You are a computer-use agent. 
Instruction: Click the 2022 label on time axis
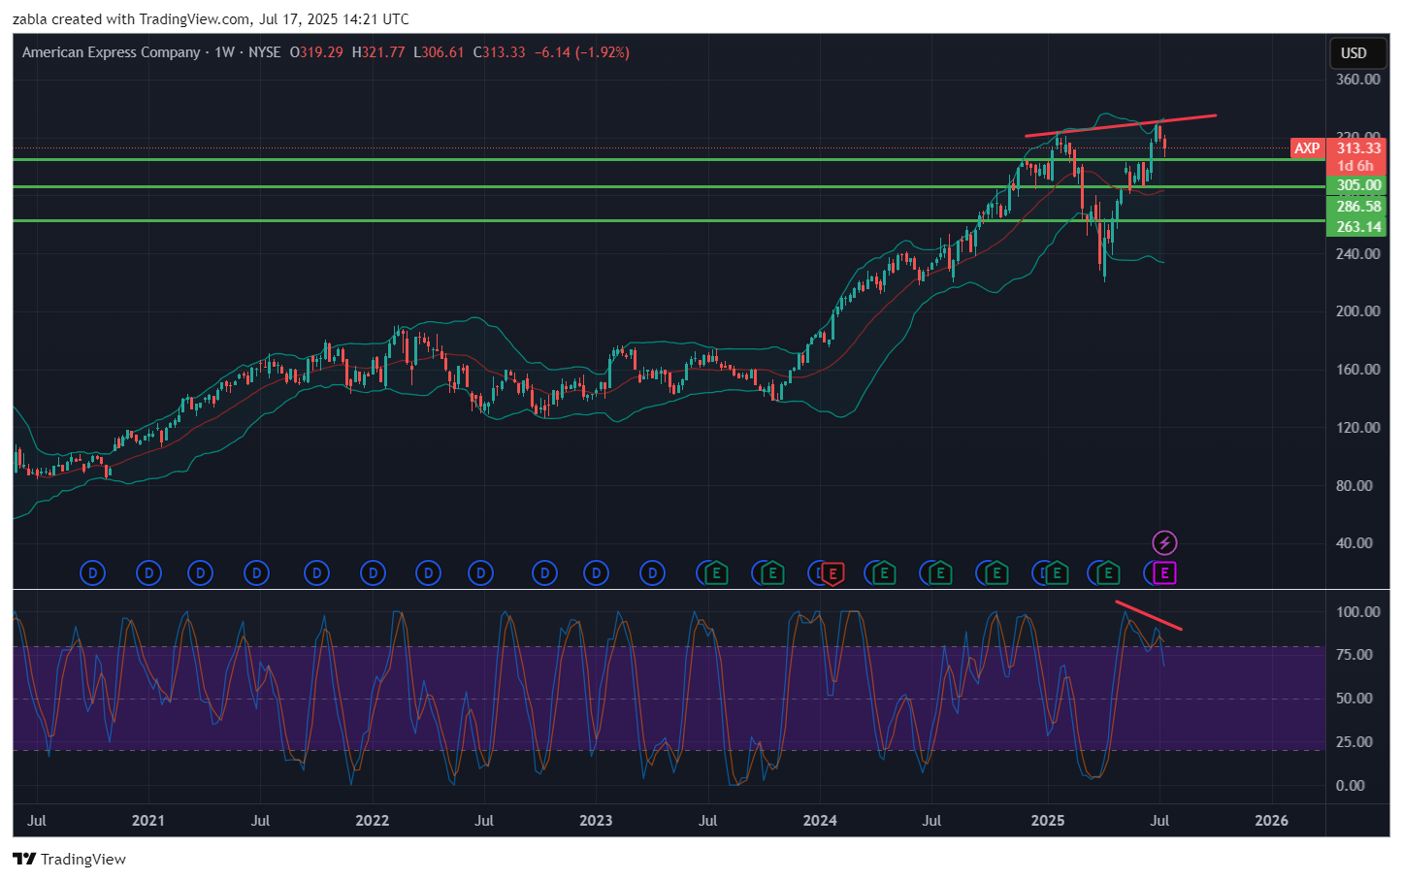373,821
